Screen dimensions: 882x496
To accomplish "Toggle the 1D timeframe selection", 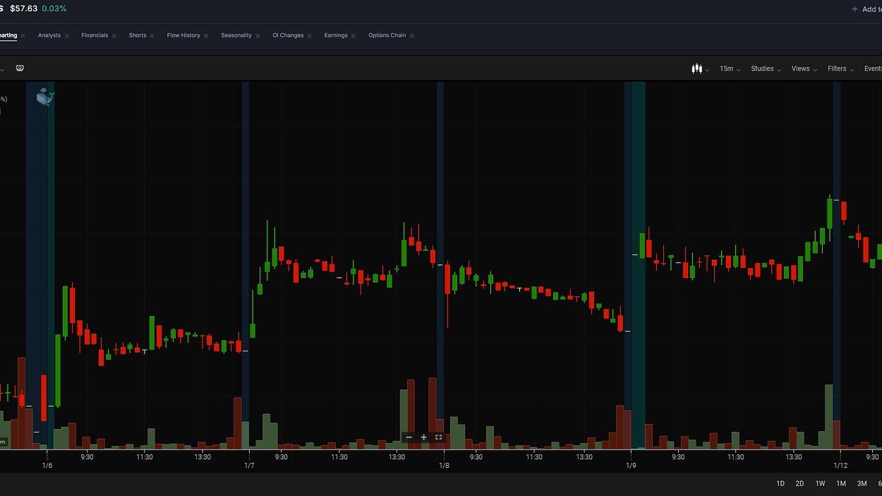I will pos(780,483).
